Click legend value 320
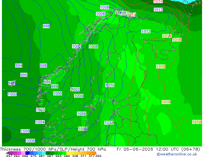Viewport: 204px width, 157px height. (98, 156)
